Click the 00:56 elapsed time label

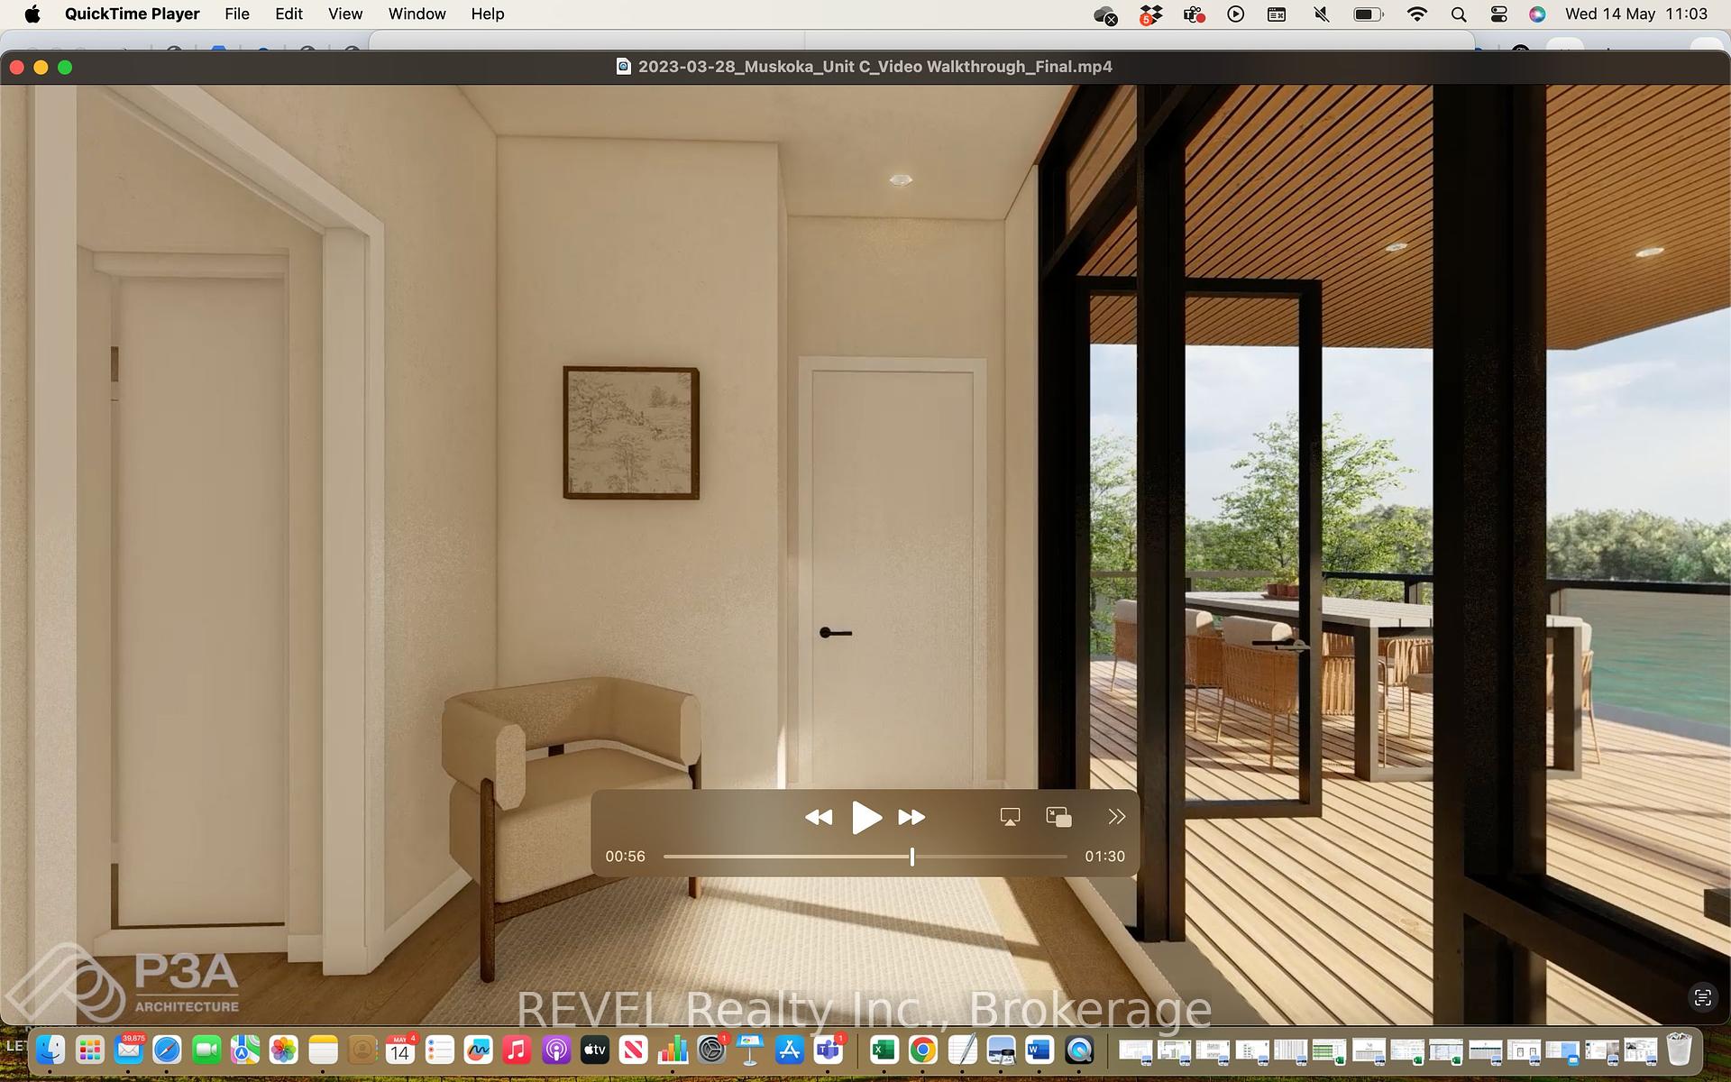click(x=625, y=857)
